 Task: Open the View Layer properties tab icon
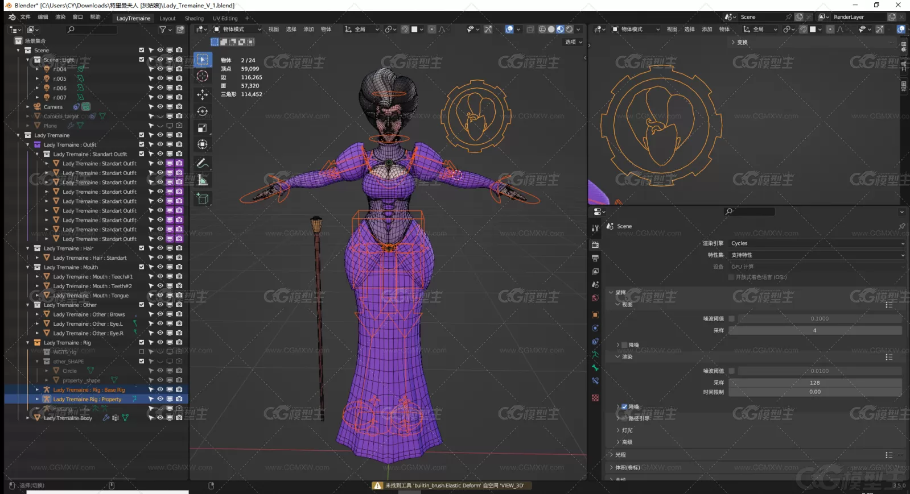pyautogui.click(x=595, y=272)
